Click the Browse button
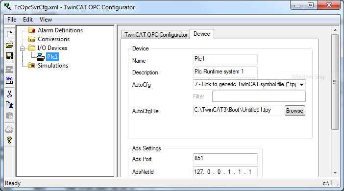This screenshot has width=344, height=191. pos(295,111)
